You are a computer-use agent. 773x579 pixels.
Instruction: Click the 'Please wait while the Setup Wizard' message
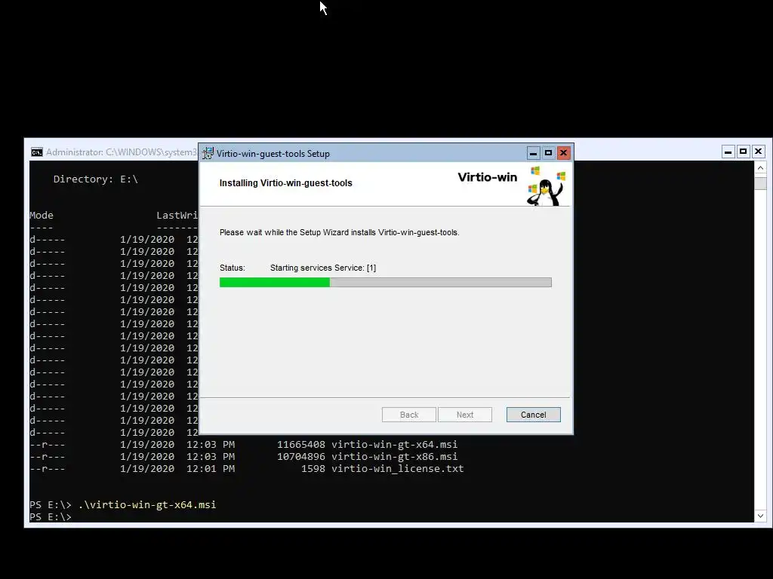click(339, 232)
